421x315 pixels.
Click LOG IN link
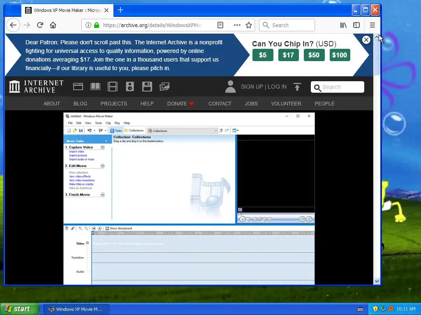pyautogui.click(x=277, y=87)
